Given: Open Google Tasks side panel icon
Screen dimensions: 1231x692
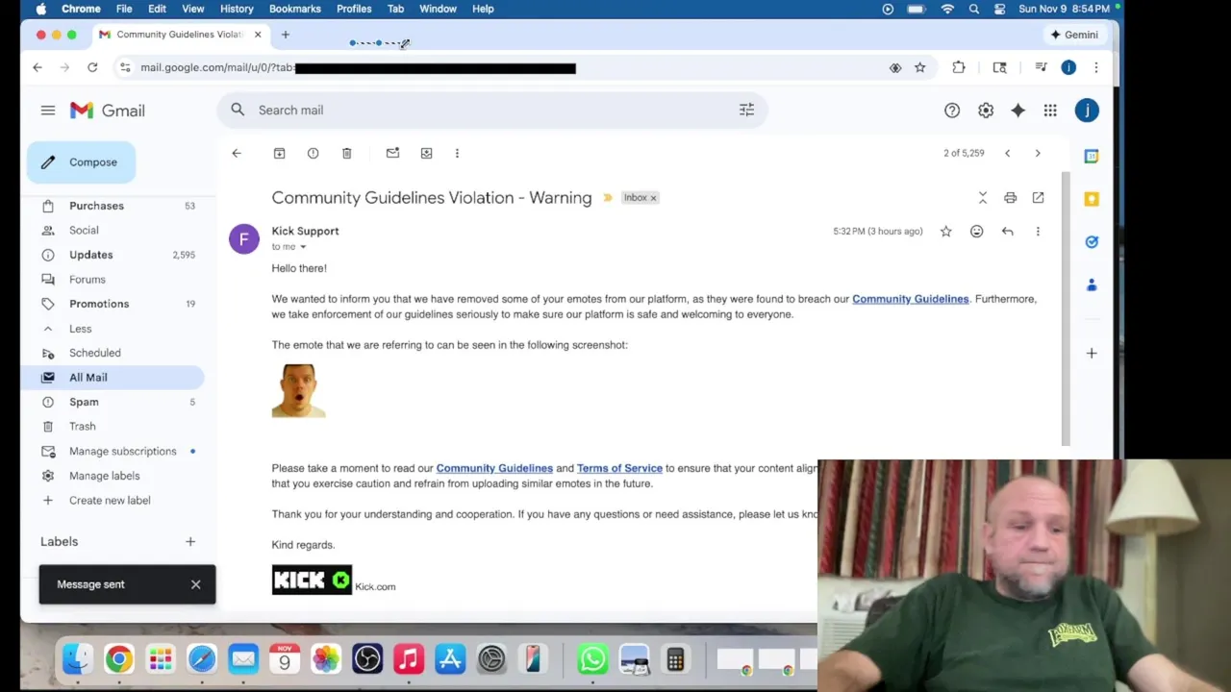Looking at the screenshot, I should (1092, 242).
